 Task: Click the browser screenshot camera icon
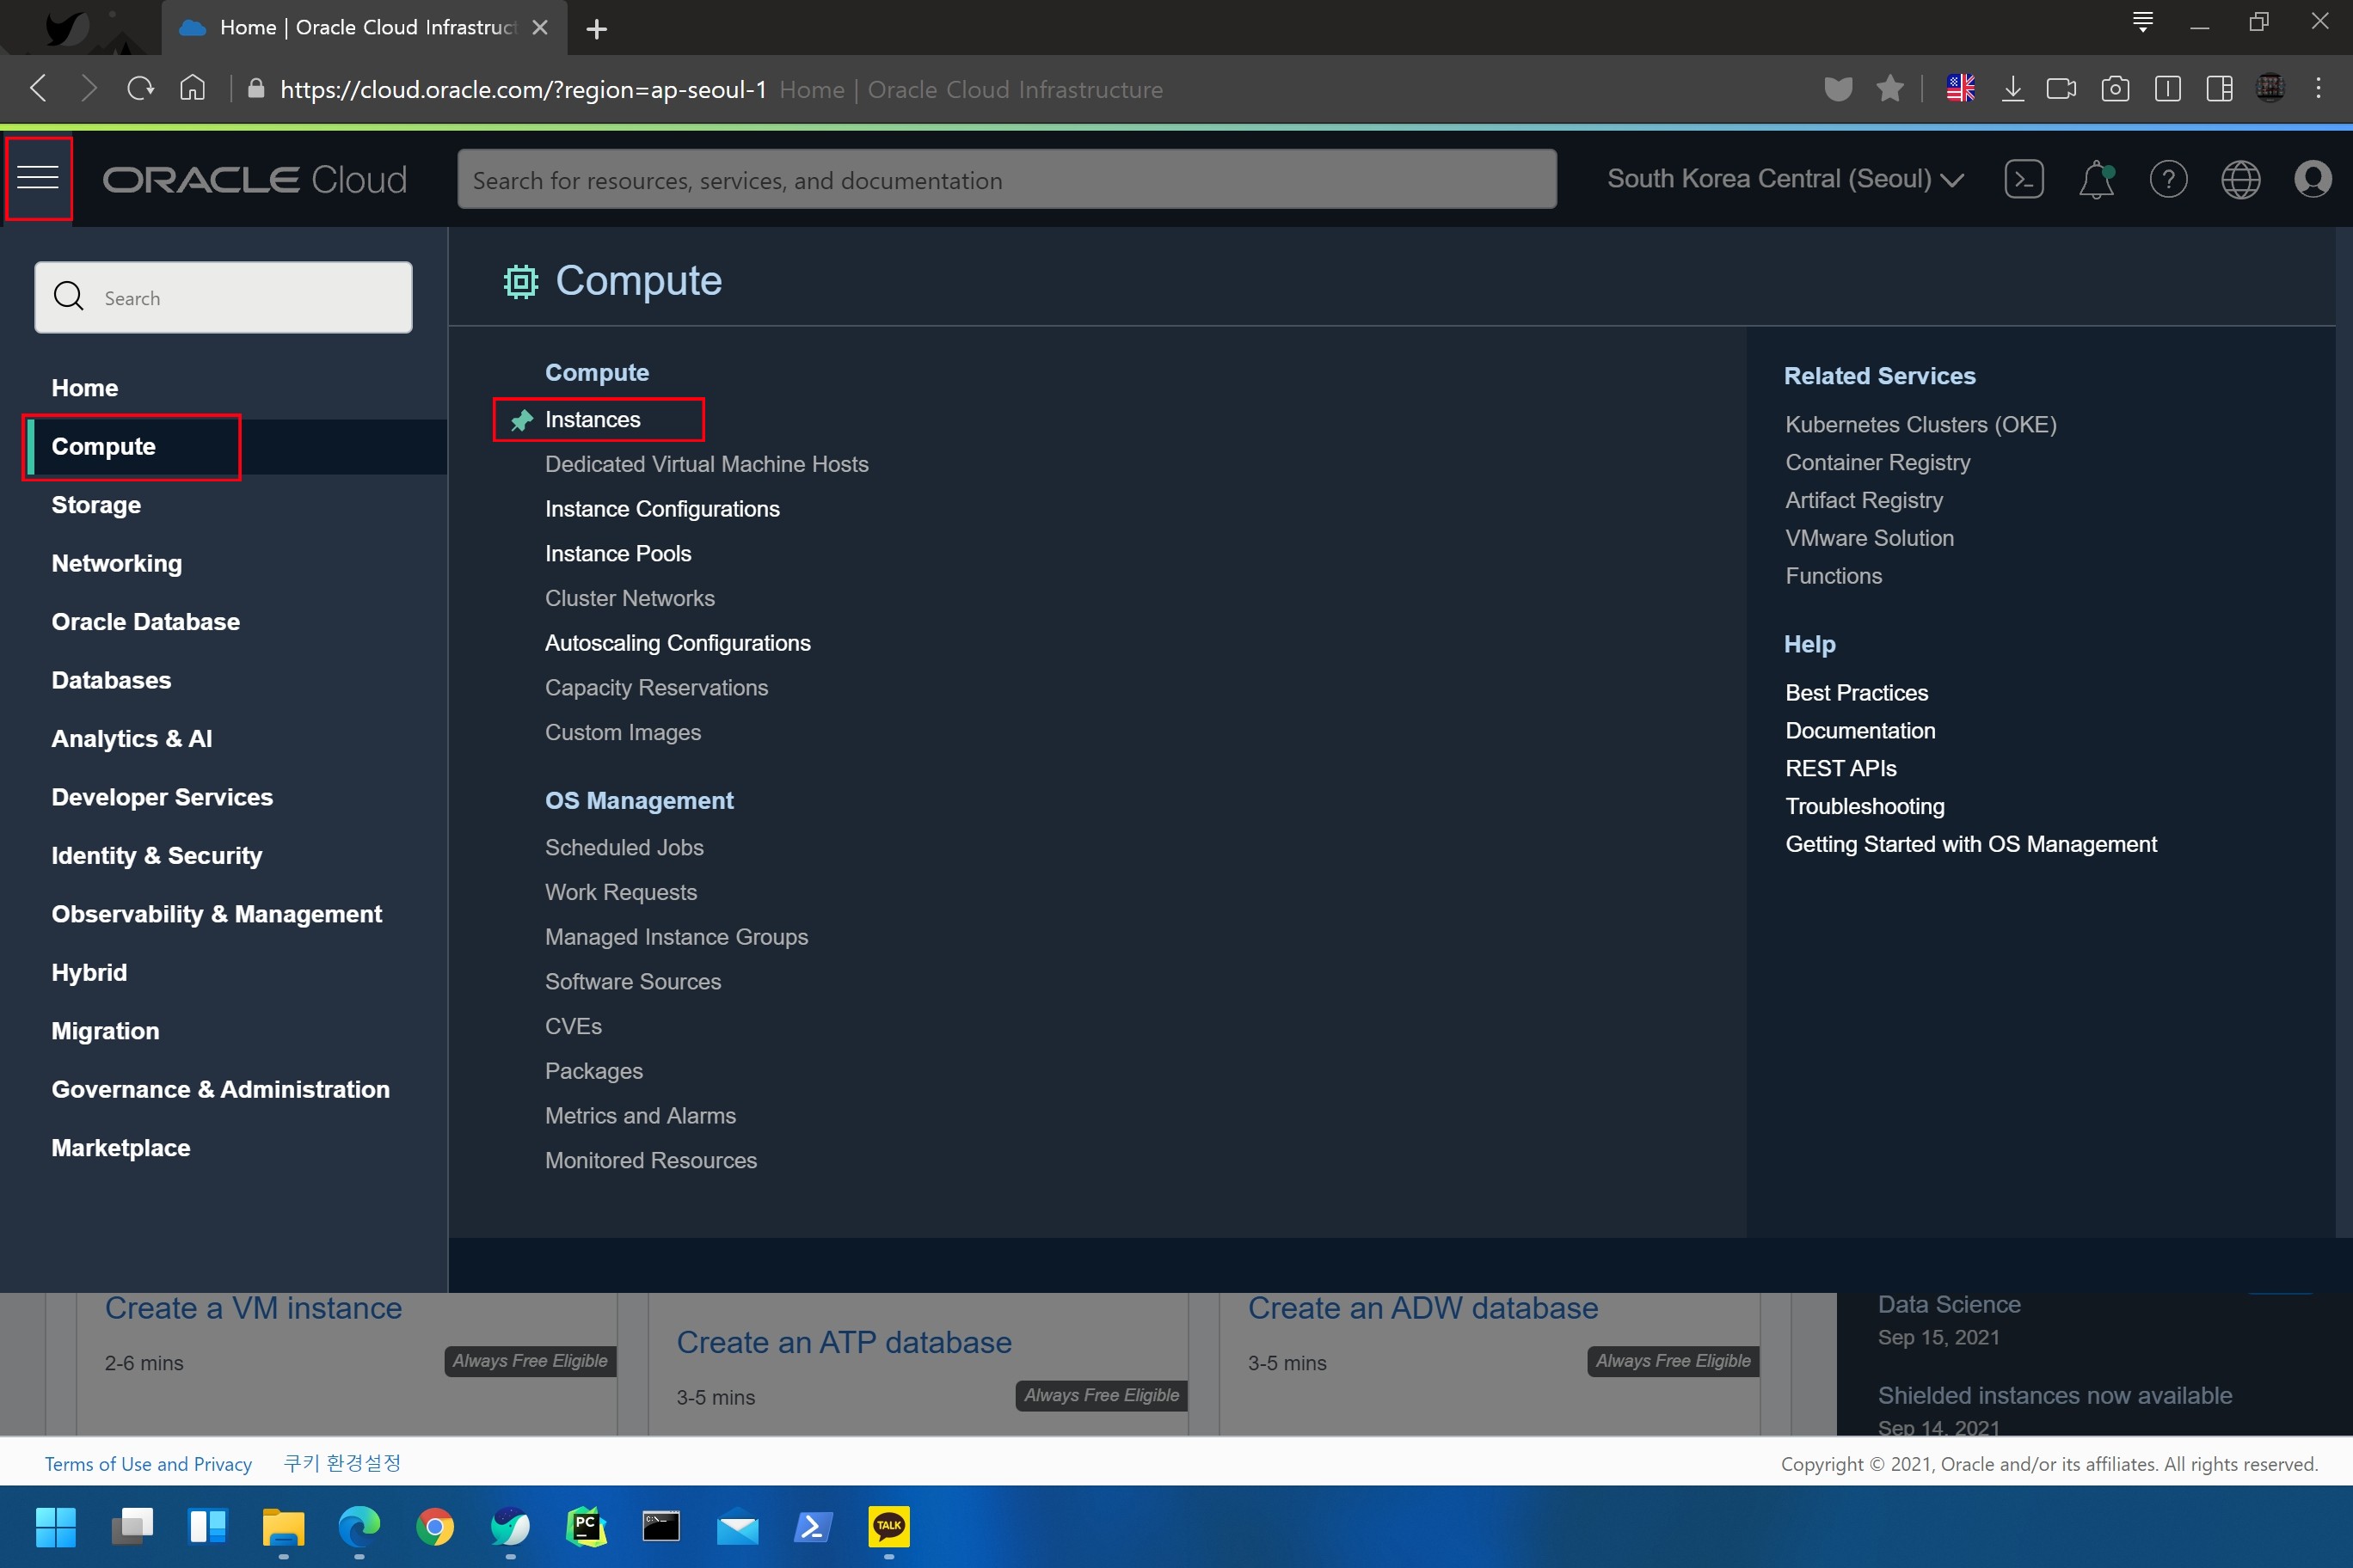click(2114, 89)
